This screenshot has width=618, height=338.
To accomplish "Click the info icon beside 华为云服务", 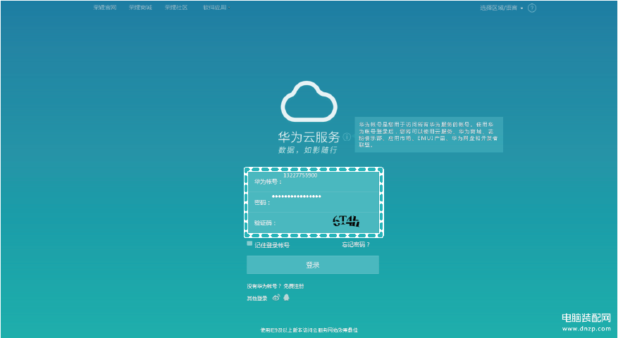I will [347, 137].
